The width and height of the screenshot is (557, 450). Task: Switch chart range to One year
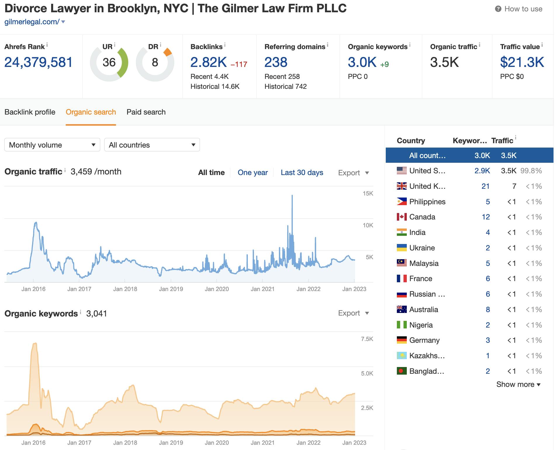pyautogui.click(x=253, y=172)
